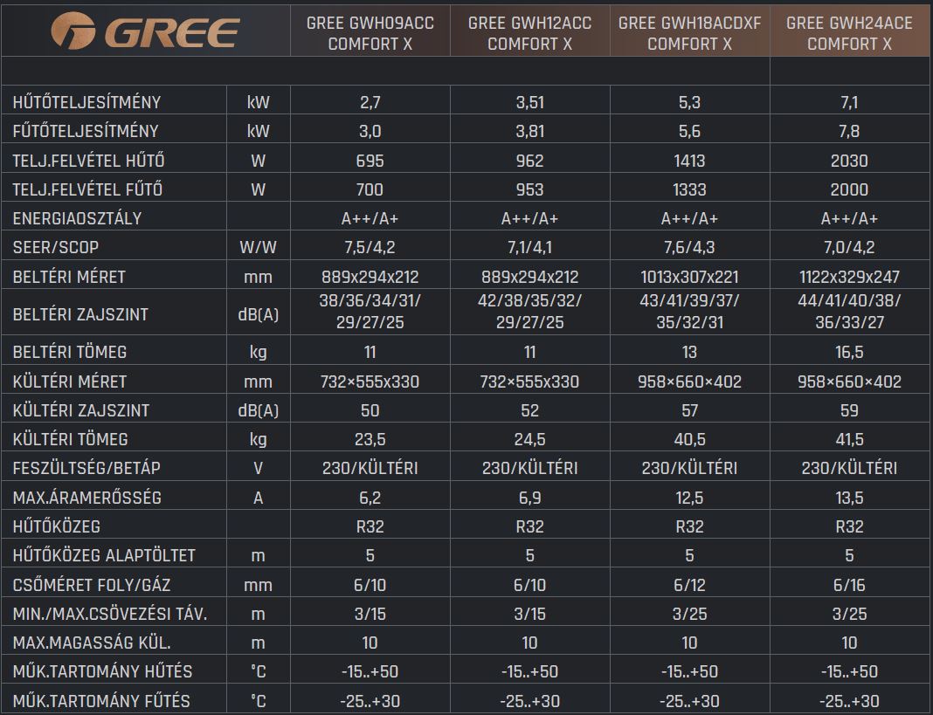Click the pipe size value 6/16
The image size is (933, 715).
click(x=849, y=585)
